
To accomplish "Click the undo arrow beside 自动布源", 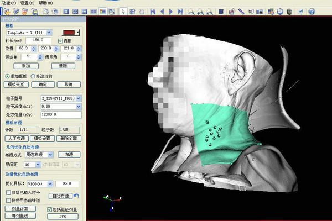I will point(76,196).
